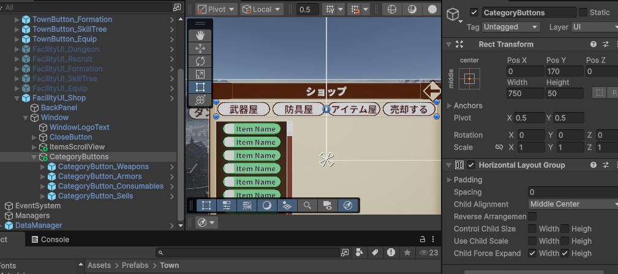Toggle the scene camera visibility icon
The height and width of the screenshot is (274, 618).
coord(327,206)
